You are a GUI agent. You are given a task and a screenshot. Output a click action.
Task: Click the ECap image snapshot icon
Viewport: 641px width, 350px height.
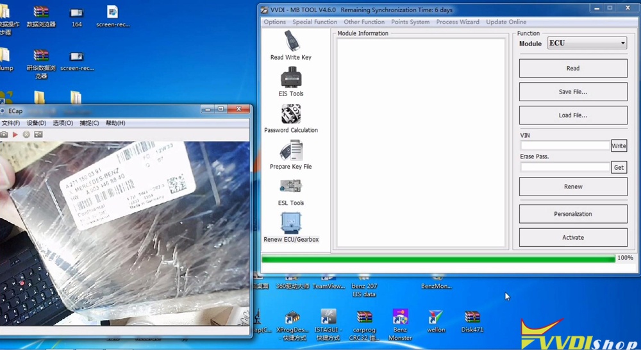point(38,135)
